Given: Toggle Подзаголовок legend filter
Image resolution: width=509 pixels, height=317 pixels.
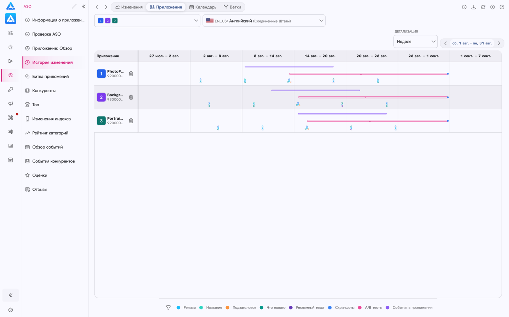Looking at the screenshot, I should [x=241, y=307].
